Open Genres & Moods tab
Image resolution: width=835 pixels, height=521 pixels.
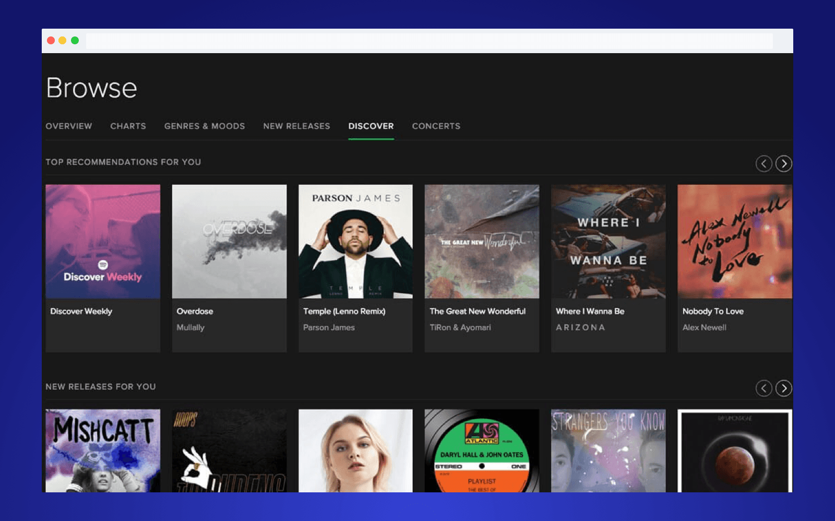(x=205, y=126)
